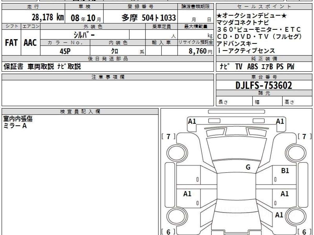The width and height of the screenshot is (314, 235).
Task: Select the ナビ equipment entry
Action: click(x=225, y=67)
